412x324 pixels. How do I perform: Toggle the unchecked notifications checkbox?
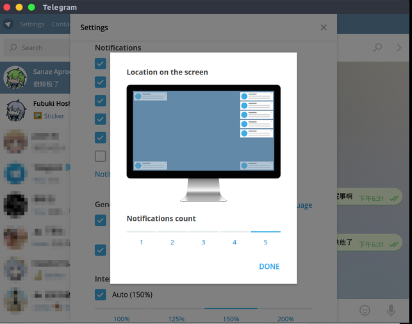pyautogui.click(x=101, y=156)
